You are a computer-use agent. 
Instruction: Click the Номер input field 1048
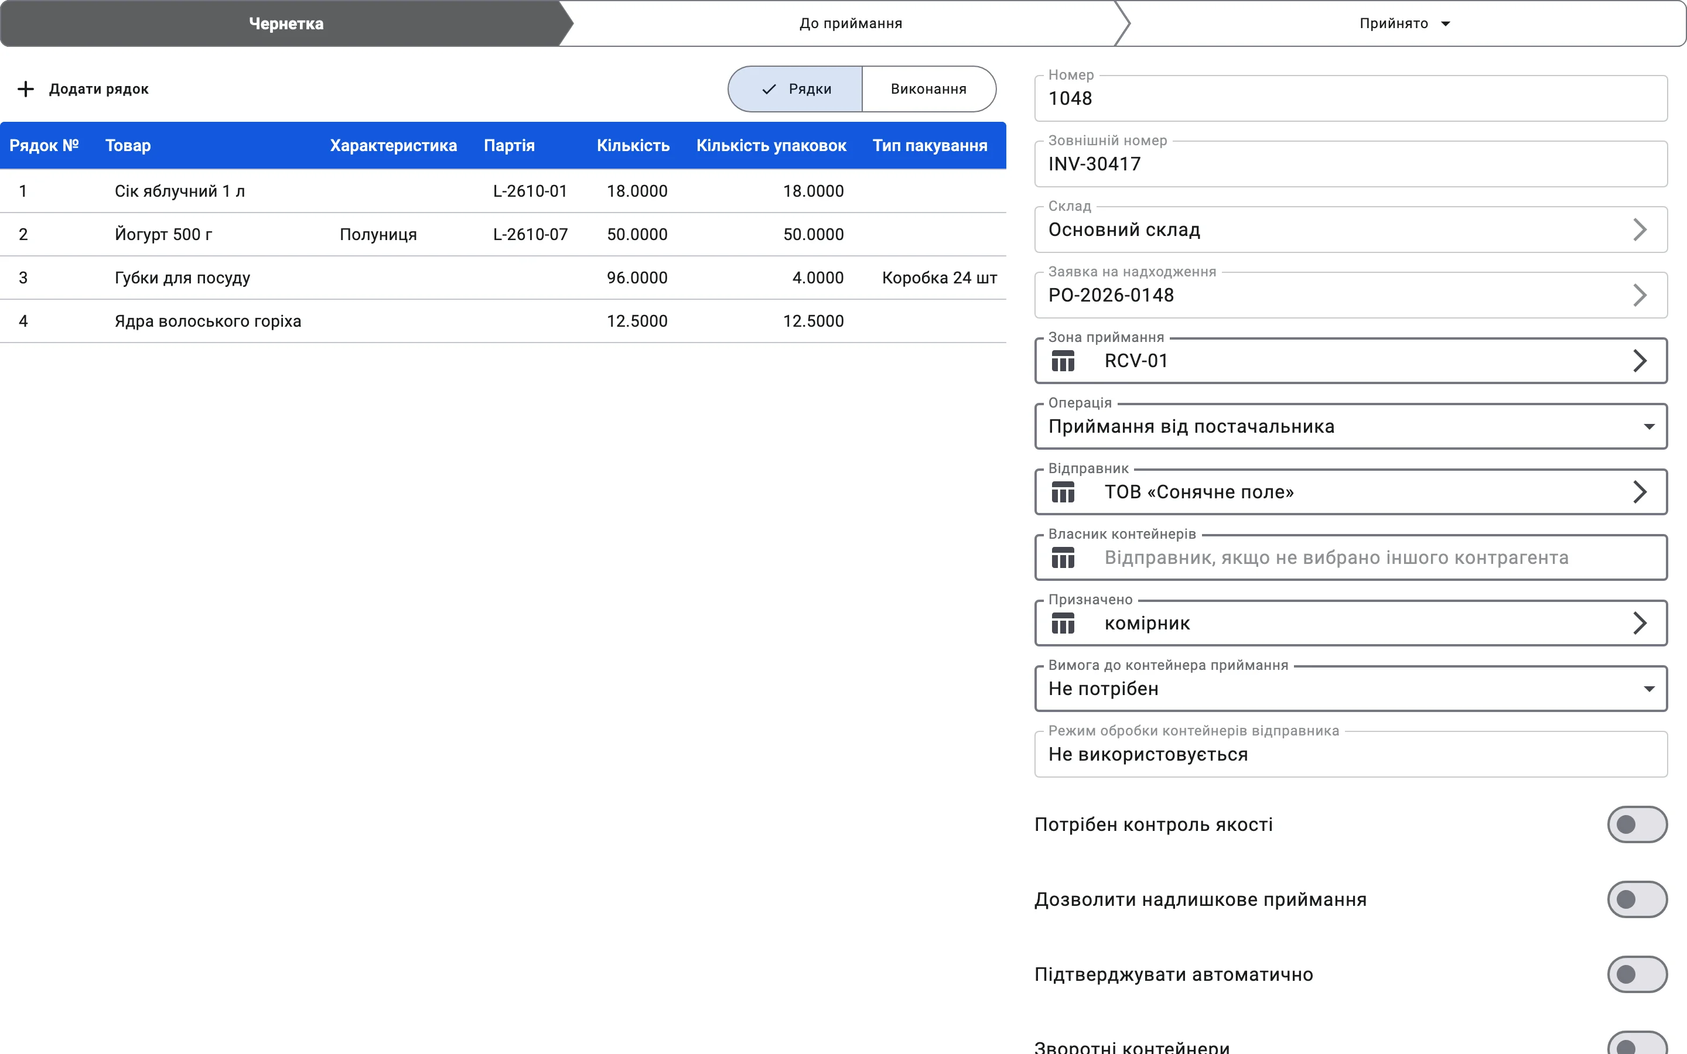(x=1350, y=99)
